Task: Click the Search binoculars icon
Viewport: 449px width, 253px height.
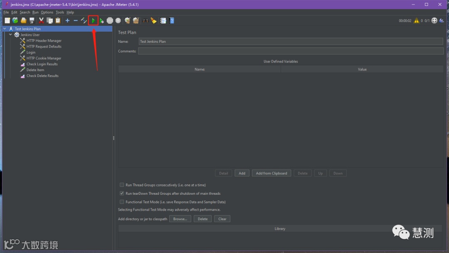Action: [146, 20]
